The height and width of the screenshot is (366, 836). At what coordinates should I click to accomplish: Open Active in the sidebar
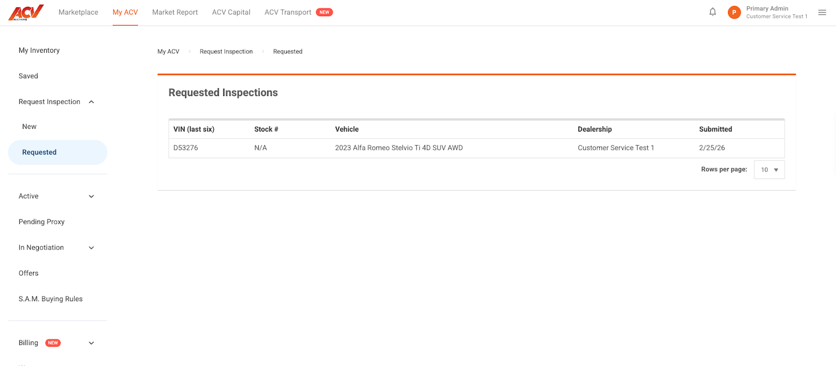[29, 196]
